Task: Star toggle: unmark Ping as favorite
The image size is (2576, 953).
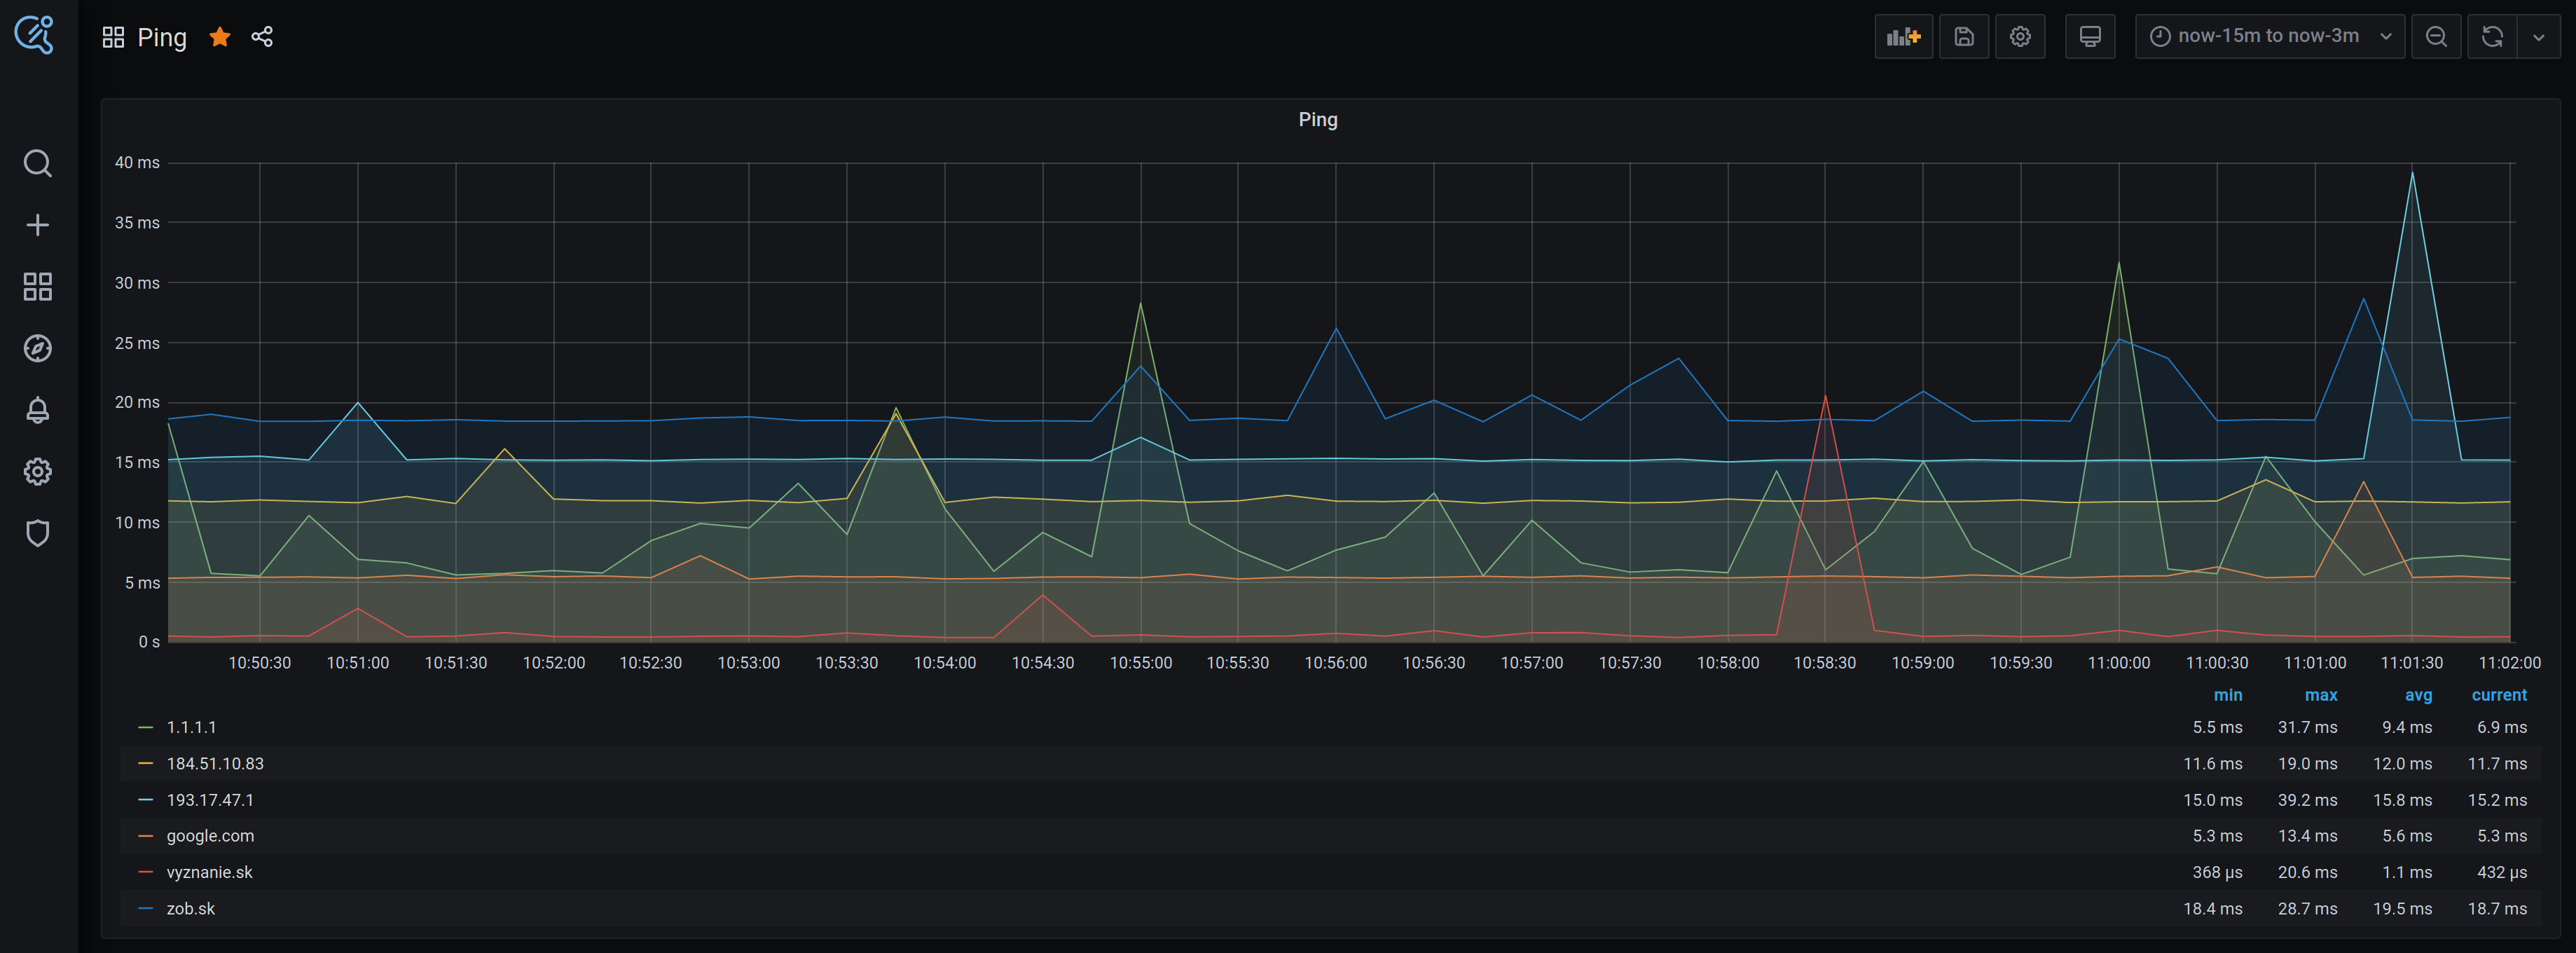Action: point(220,37)
